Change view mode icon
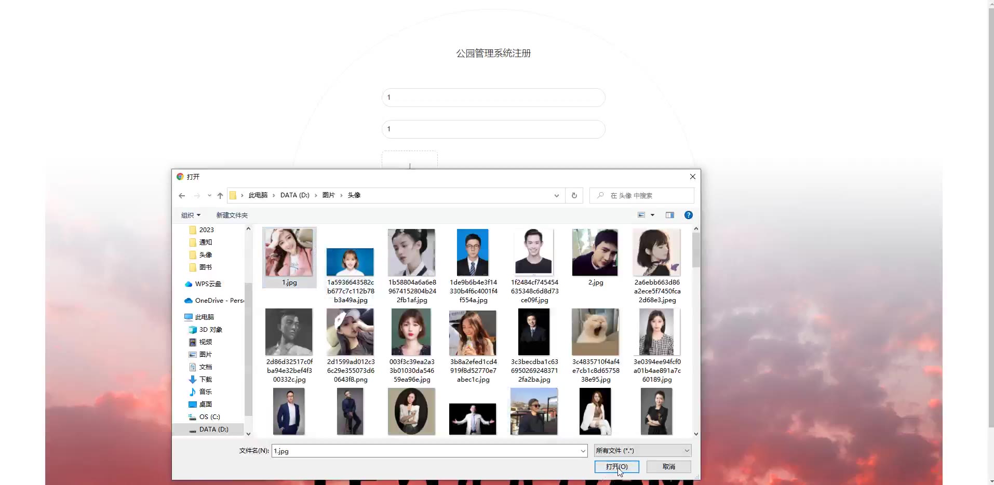 pyautogui.click(x=641, y=215)
